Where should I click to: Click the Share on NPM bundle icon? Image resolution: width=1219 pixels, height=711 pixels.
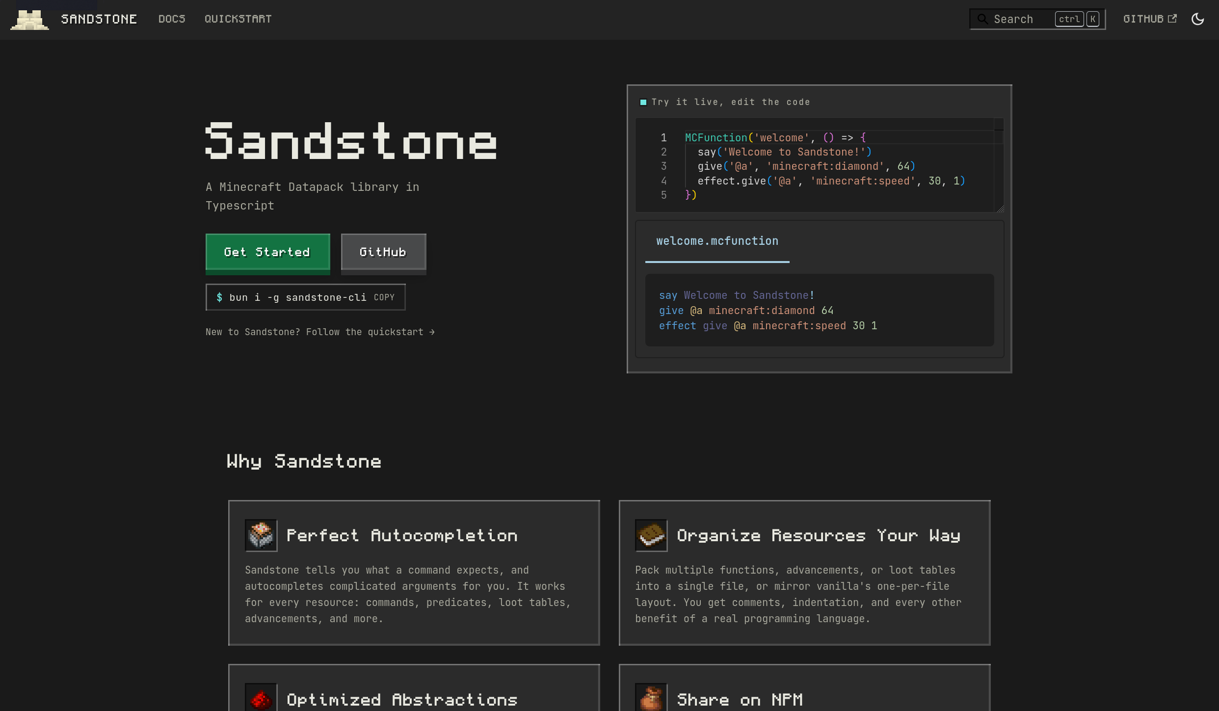coord(651,698)
